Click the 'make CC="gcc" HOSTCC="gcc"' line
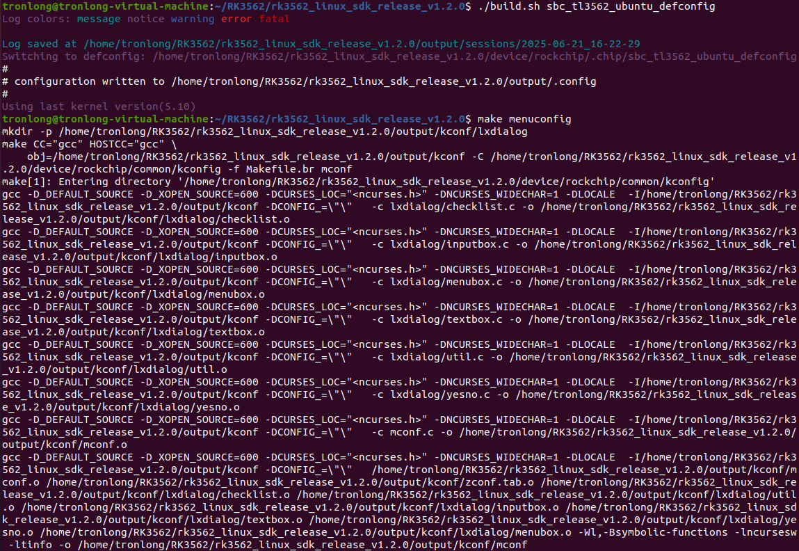 [x=89, y=144]
